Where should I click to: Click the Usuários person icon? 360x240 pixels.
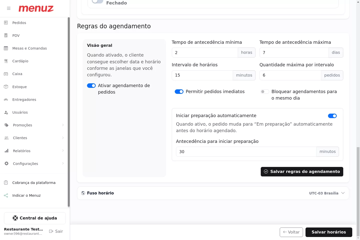pos(6,112)
